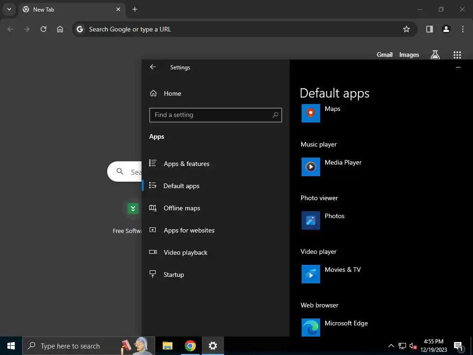Open Apps for websites settings

(215, 230)
